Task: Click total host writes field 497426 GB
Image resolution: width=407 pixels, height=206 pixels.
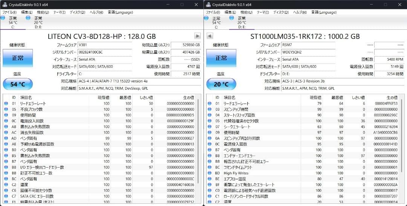Action: [x=186, y=52]
